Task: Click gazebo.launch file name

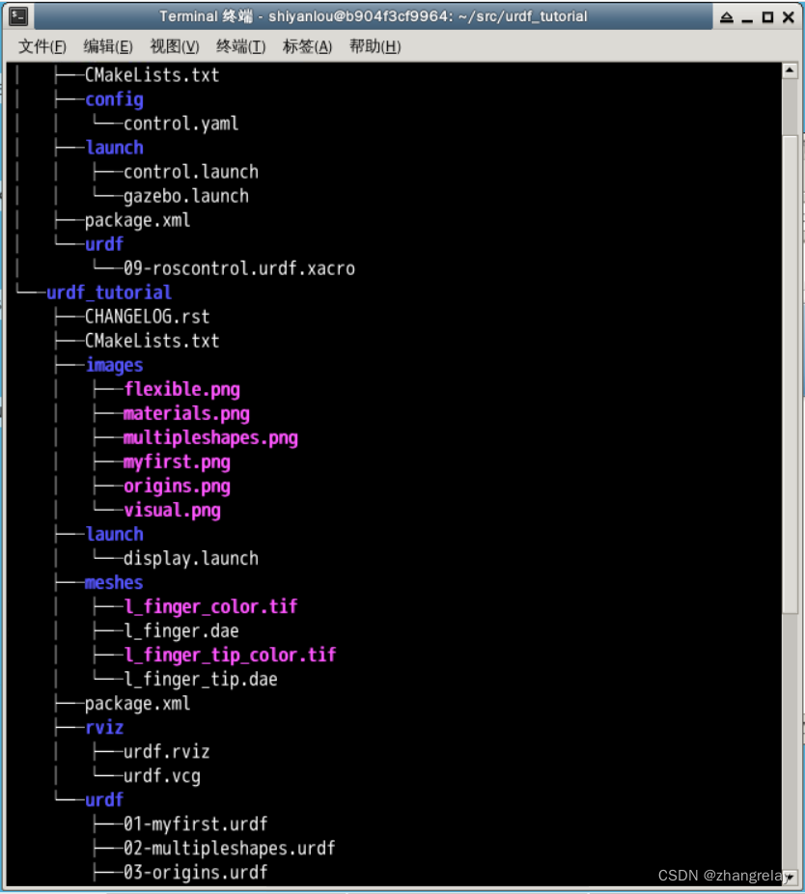Action: point(186,196)
